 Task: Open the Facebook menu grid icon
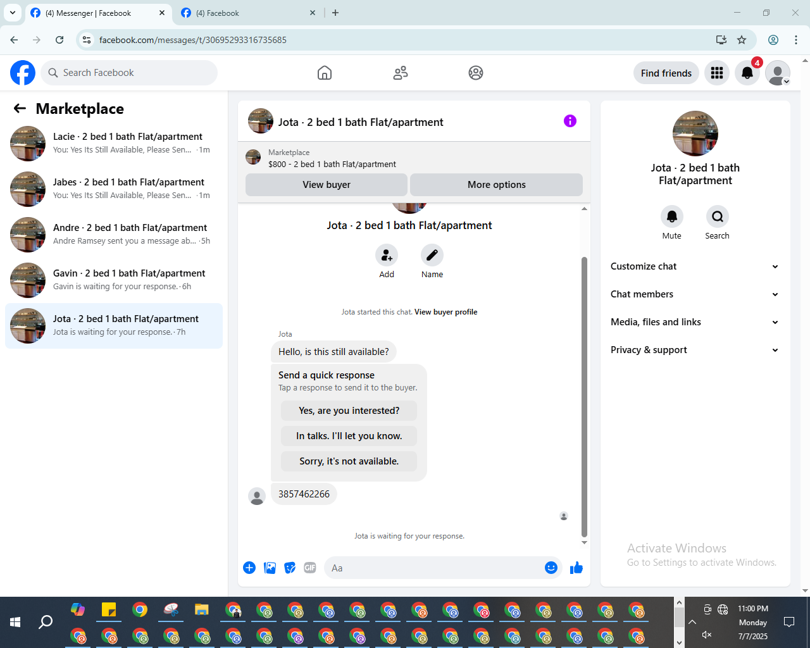coord(717,73)
